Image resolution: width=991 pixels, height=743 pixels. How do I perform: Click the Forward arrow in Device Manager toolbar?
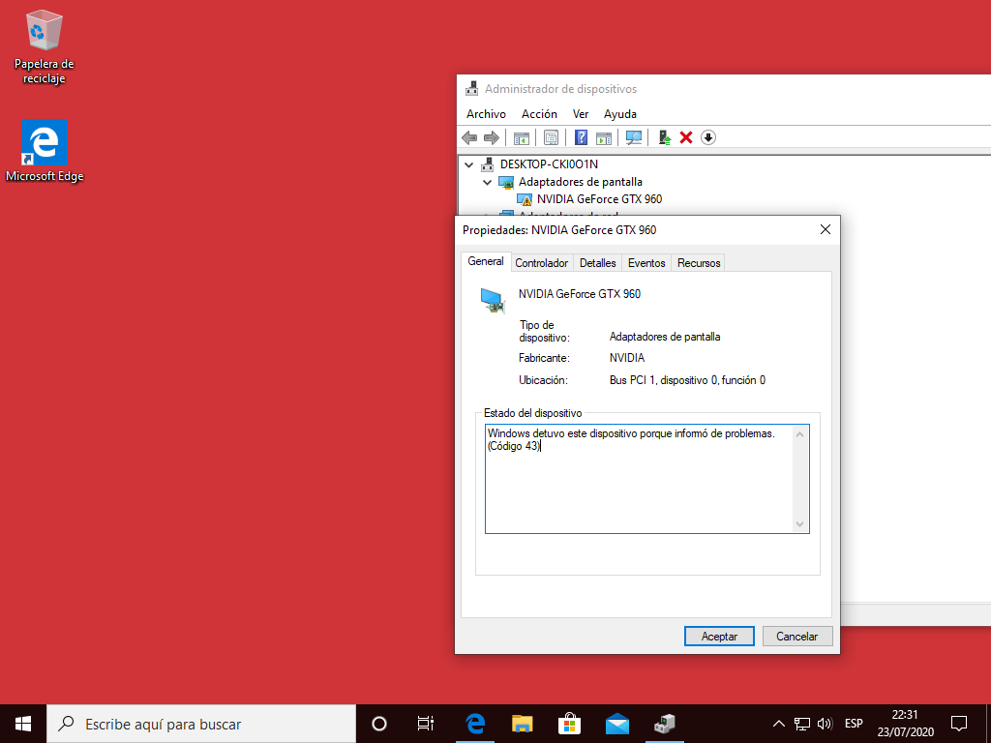click(x=491, y=137)
